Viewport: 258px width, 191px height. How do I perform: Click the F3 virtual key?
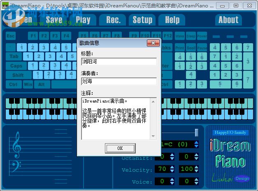tap(55, 36)
